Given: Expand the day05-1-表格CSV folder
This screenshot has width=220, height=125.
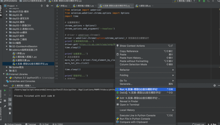Looking at the screenshot, I should (6, 25).
